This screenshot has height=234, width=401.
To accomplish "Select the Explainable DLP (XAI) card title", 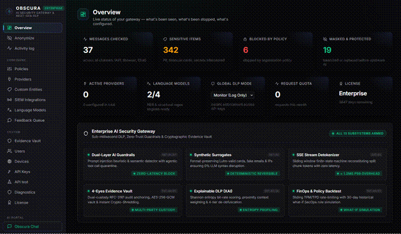I will click(x=213, y=191).
